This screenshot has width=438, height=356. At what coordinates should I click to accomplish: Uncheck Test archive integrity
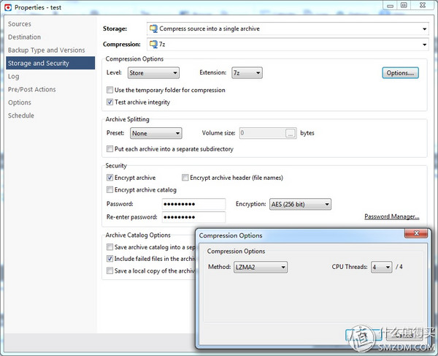click(x=109, y=102)
